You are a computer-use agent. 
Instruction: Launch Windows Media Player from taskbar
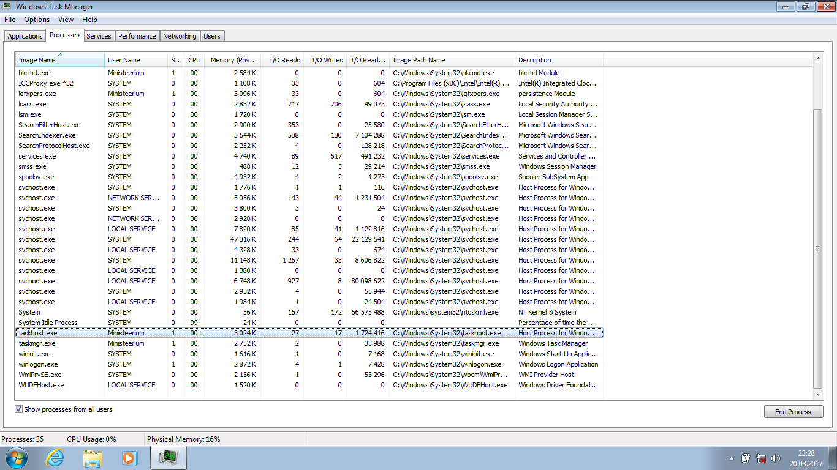[x=129, y=458]
